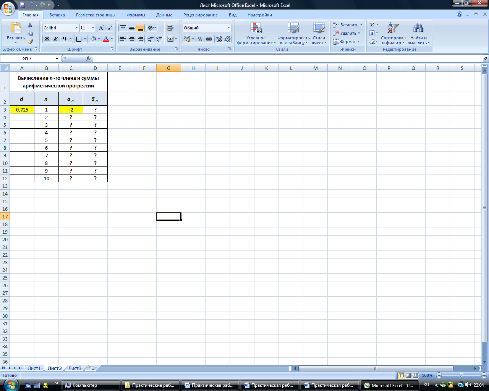
Task: Open Условное форматирование dropdown
Action: [256, 34]
